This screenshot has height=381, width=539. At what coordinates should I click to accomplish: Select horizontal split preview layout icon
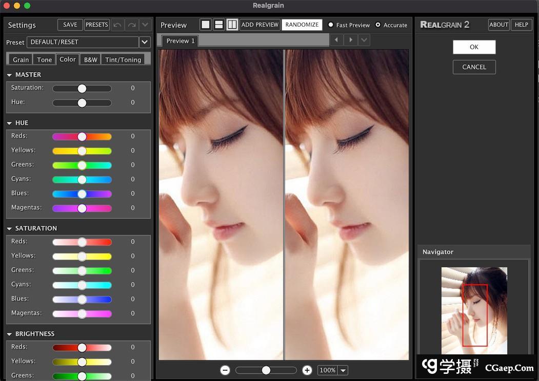[219, 25]
